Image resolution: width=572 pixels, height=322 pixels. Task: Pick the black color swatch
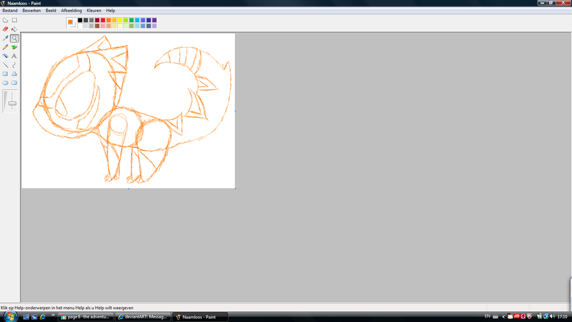pyautogui.click(x=80, y=20)
